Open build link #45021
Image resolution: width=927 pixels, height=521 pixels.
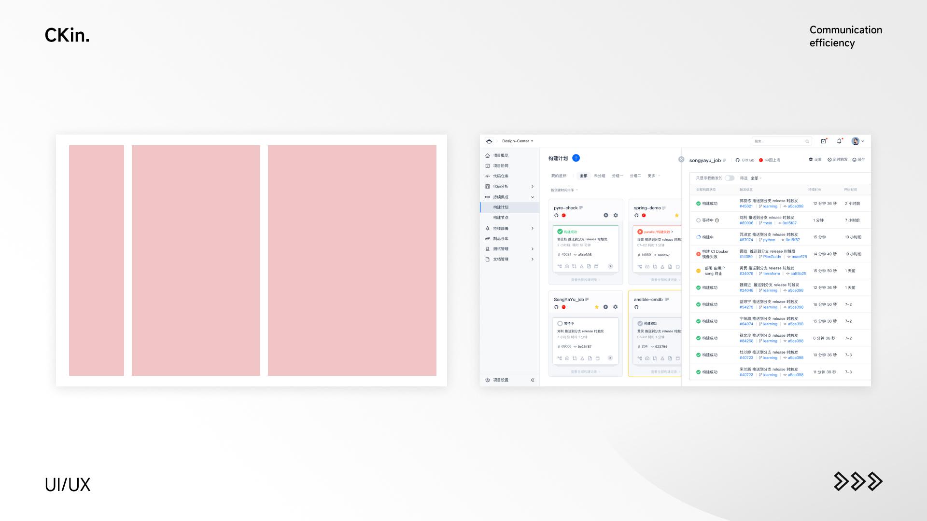pyautogui.click(x=746, y=206)
